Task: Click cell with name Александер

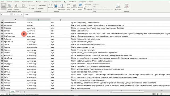Action: tap(39, 47)
